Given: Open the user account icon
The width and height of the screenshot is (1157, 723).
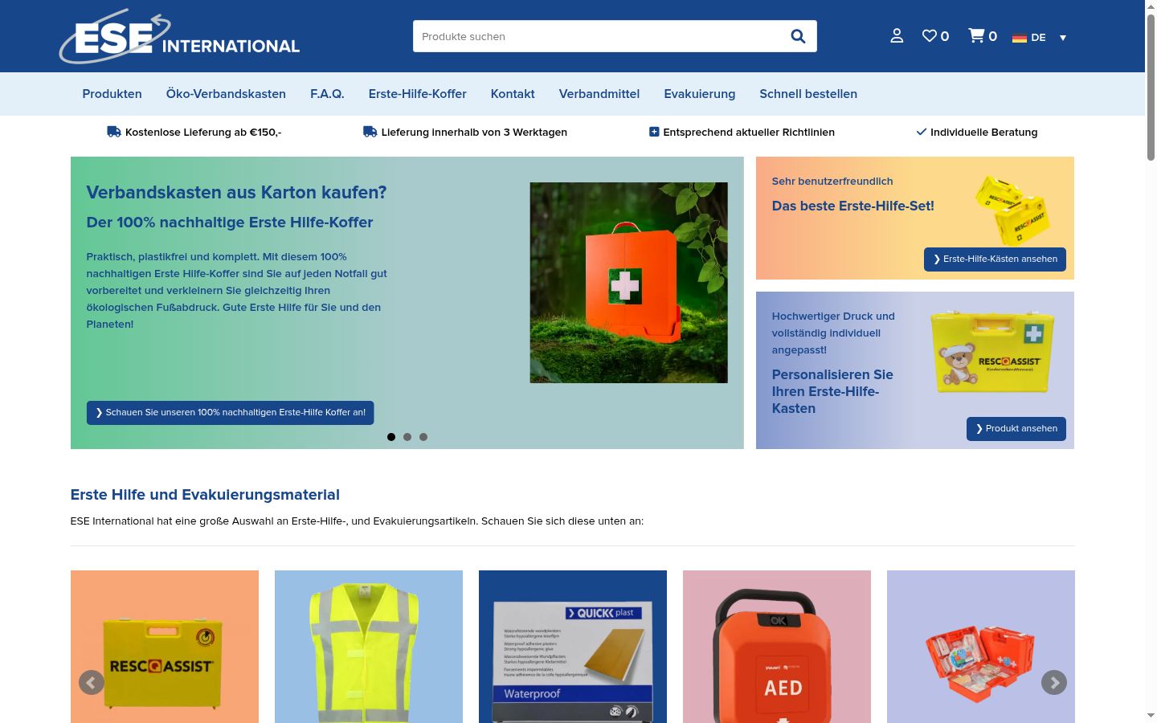Looking at the screenshot, I should [897, 36].
